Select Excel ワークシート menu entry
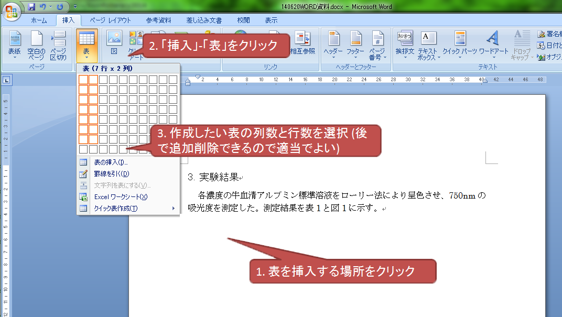562x317 pixels. (x=121, y=197)
